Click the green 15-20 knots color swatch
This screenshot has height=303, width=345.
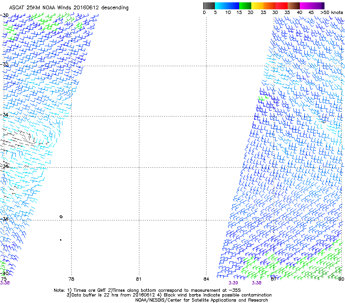[245, 6]
